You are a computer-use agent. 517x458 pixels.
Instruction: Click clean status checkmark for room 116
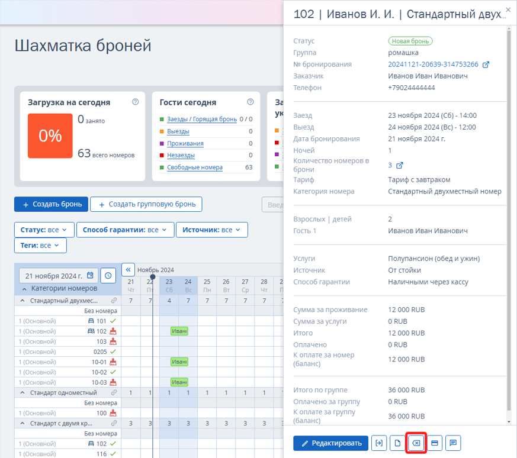point(113,454)
